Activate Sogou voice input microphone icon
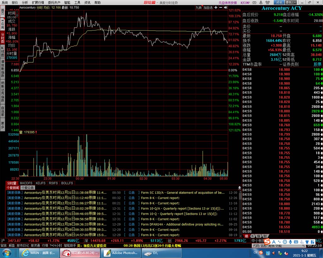323x258 pixels. click(x=291, y=242)
